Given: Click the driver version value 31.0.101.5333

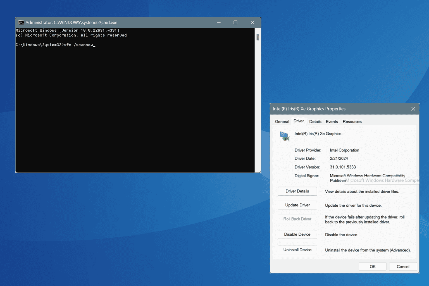Looking at the screenshot, I should click(343, 167).
